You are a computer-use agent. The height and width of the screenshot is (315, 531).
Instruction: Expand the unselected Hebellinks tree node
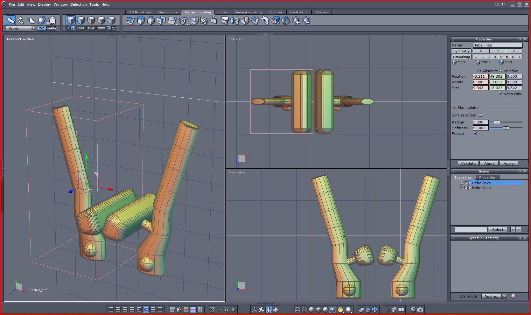click(x=470, y=188)
